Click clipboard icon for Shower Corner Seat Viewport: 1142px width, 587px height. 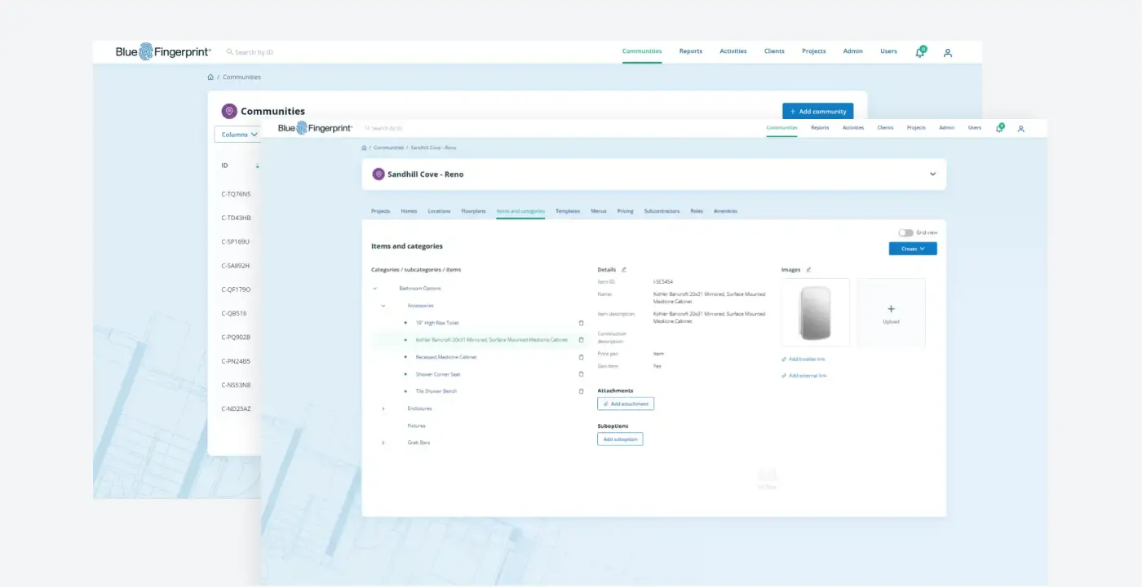click(x=582, y=374)
